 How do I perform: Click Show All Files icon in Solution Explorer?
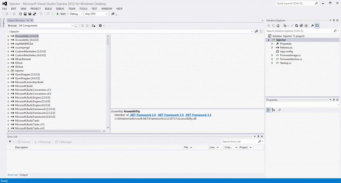pyautogui.click(x=306, y=26)
